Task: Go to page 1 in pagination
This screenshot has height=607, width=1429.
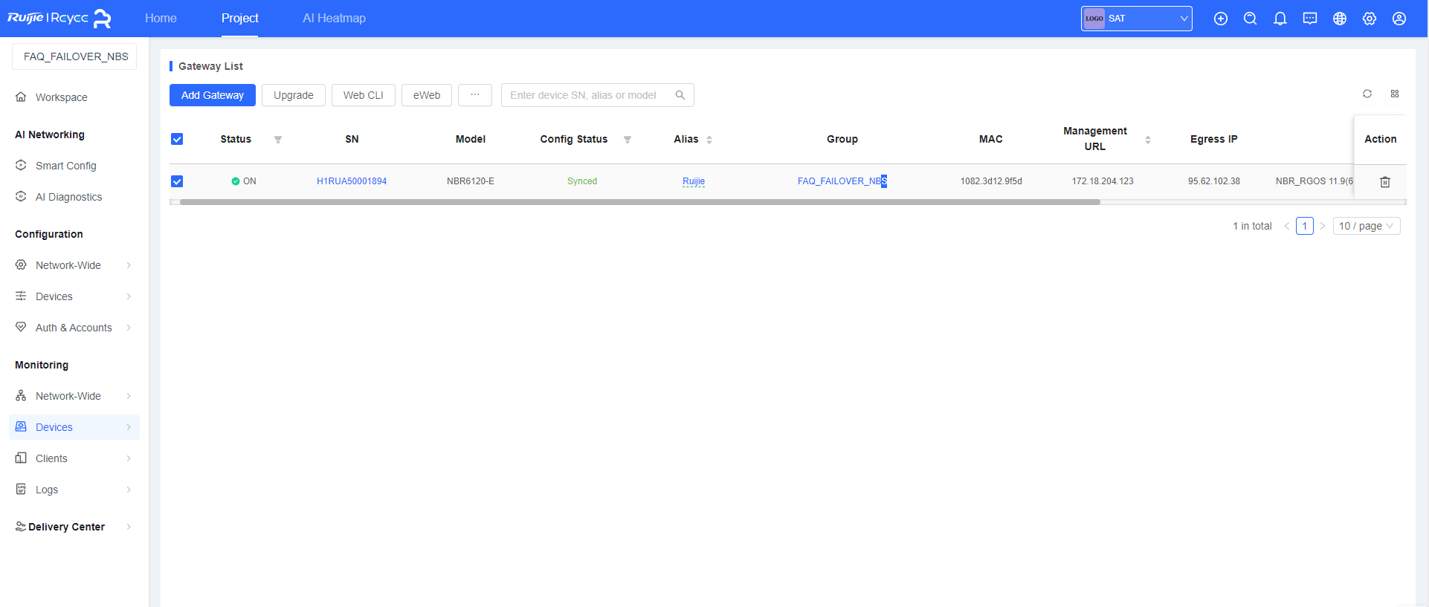Action: point(1305,226)
